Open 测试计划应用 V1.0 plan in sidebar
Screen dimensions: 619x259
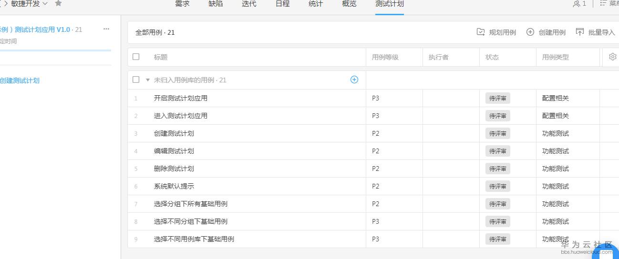[x=35, y=30]
